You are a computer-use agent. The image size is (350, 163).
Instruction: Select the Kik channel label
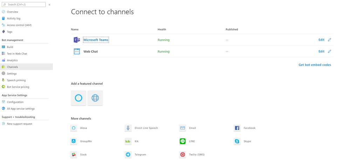click(137, 141)
